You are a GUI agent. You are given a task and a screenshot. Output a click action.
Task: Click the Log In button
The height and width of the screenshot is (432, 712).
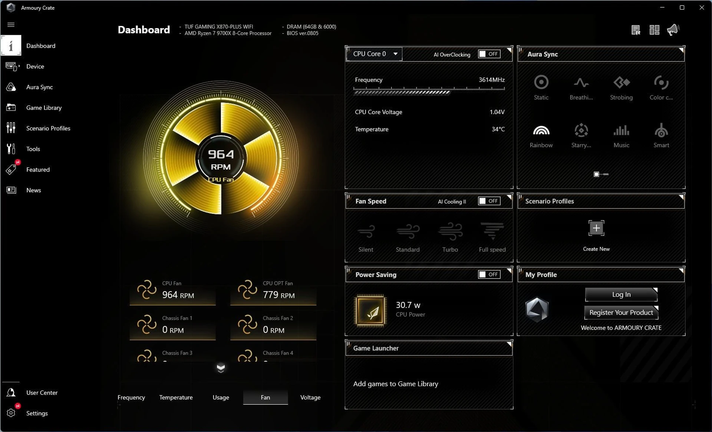pos(621,295)
